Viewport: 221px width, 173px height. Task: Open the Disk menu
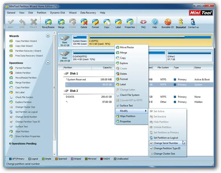[31, 13]
